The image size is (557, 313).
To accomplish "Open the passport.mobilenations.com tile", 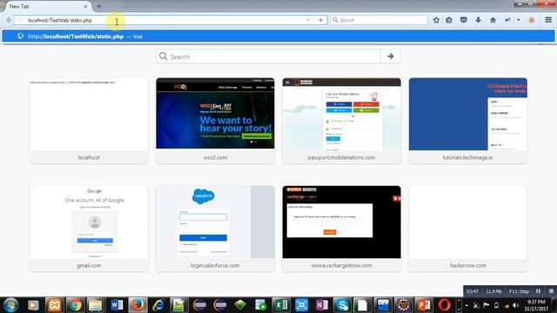I will pyautogui.click(x=342, y=121).
